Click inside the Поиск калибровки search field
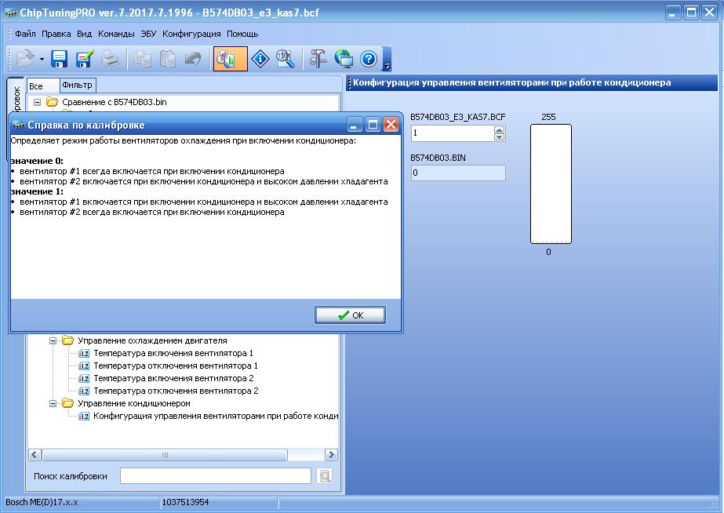The height and width of the screenshot is (513, 724). click(x=216, y=476)
